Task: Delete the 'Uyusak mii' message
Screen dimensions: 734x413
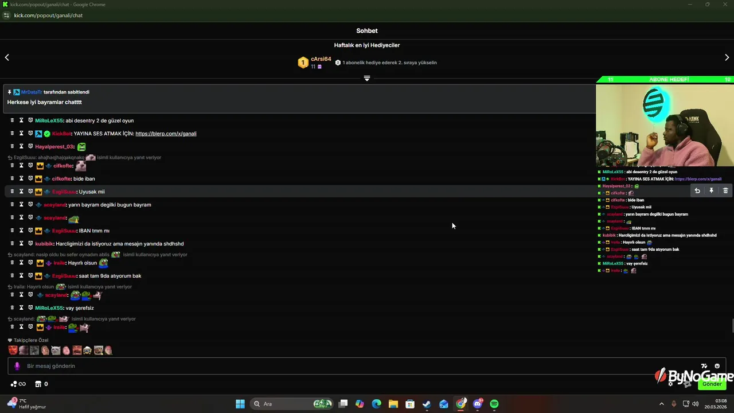Action: point(12,192)
